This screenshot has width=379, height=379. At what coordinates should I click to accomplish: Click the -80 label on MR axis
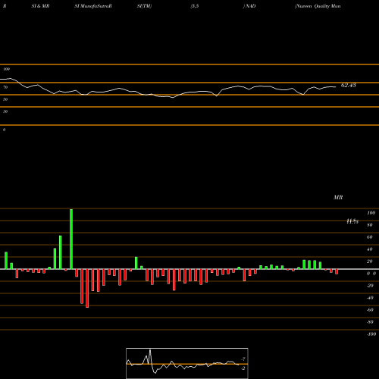[370, 322]
